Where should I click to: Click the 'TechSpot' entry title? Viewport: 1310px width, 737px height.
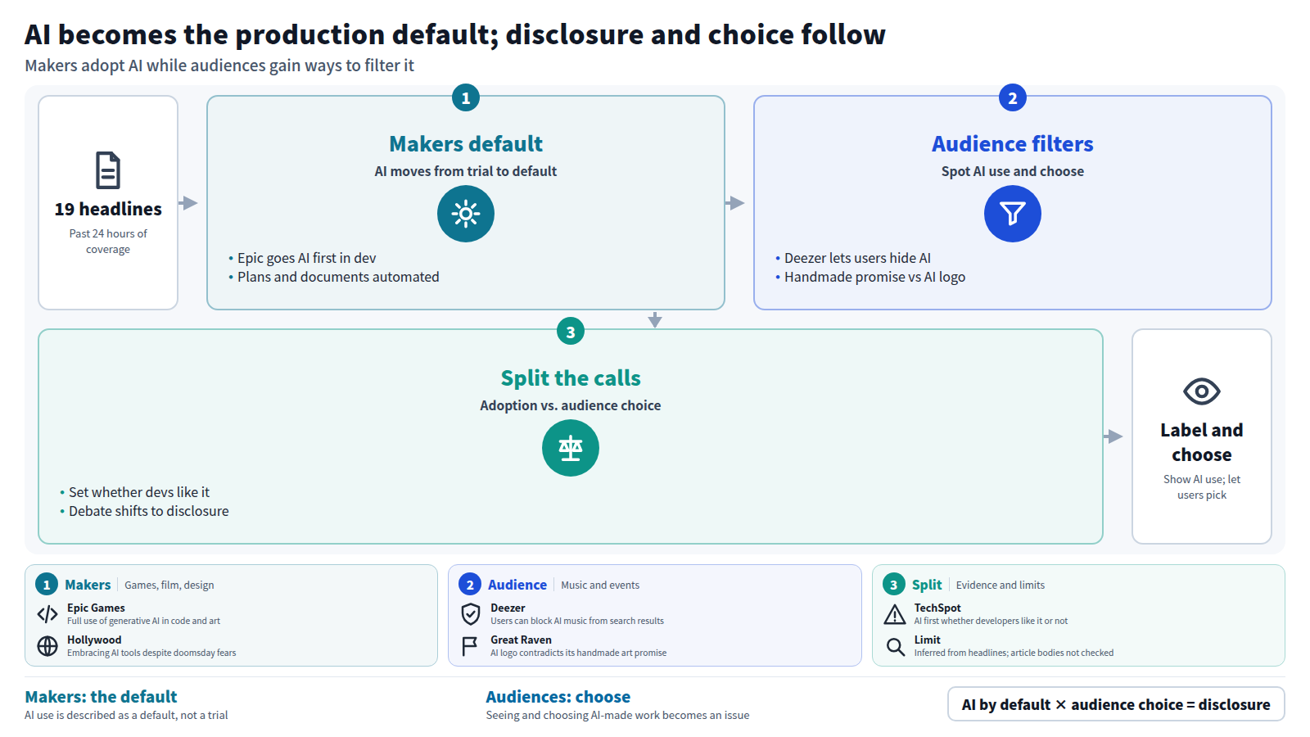click(x=937, y=608)
